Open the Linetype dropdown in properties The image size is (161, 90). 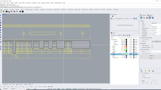156,30
